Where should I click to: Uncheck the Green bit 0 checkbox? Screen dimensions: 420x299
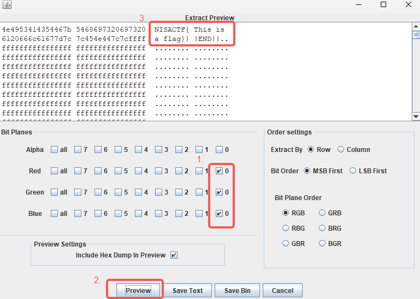coord(219,192)
